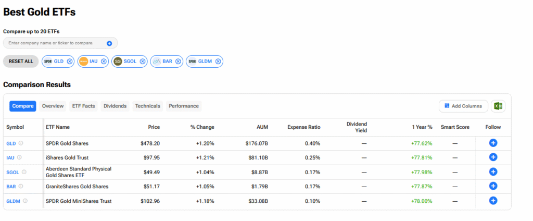Click the Excel export icon
This screenshot has width=533, height=221.
click(498, 106)
